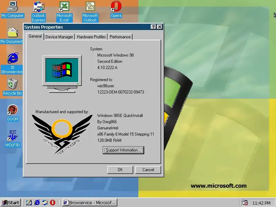Screen dimensions: 276x207
Task: Click '128.0MB RAM' text
Action: click(x=109, y=140)
